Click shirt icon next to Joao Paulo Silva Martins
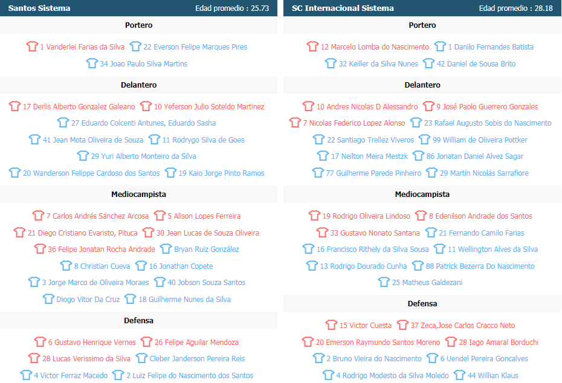 tap(92, 63)
